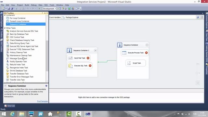Click the green precedence constraint connector
The width and height of the screenshot is (208, 117).
[107, 61]
